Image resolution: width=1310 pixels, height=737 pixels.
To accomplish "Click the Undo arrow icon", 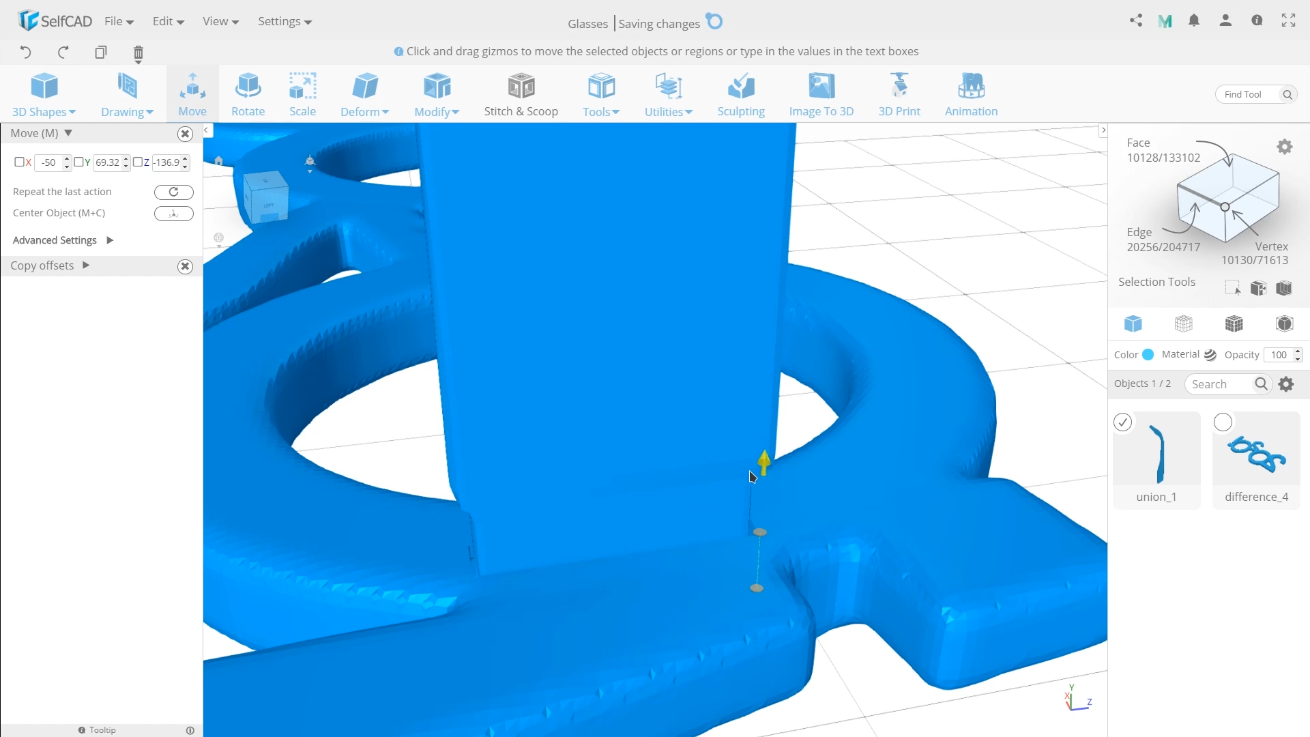I will click(x=25, y=53).
